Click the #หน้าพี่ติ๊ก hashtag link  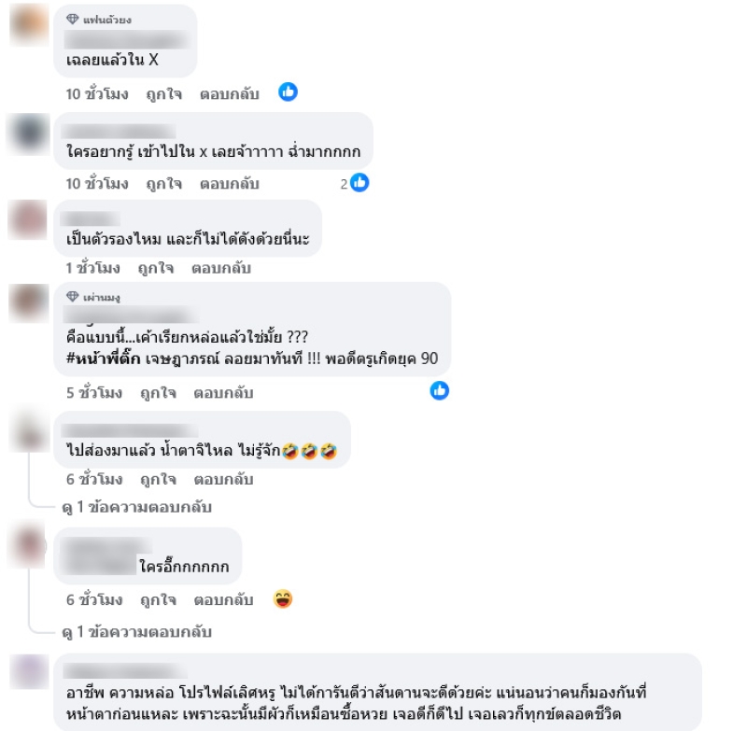[x=104, y=358]
